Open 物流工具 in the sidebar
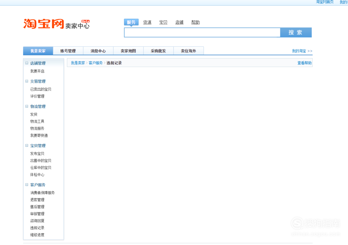The image size is (348, 245). pyautogui.click(x=37, y=121)
